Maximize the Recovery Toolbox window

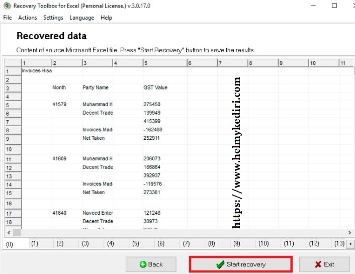click(334, 6)
